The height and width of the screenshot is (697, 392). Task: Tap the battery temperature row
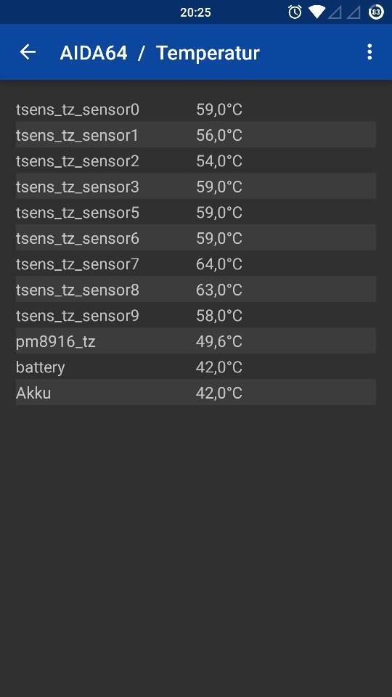pos(196,367)
